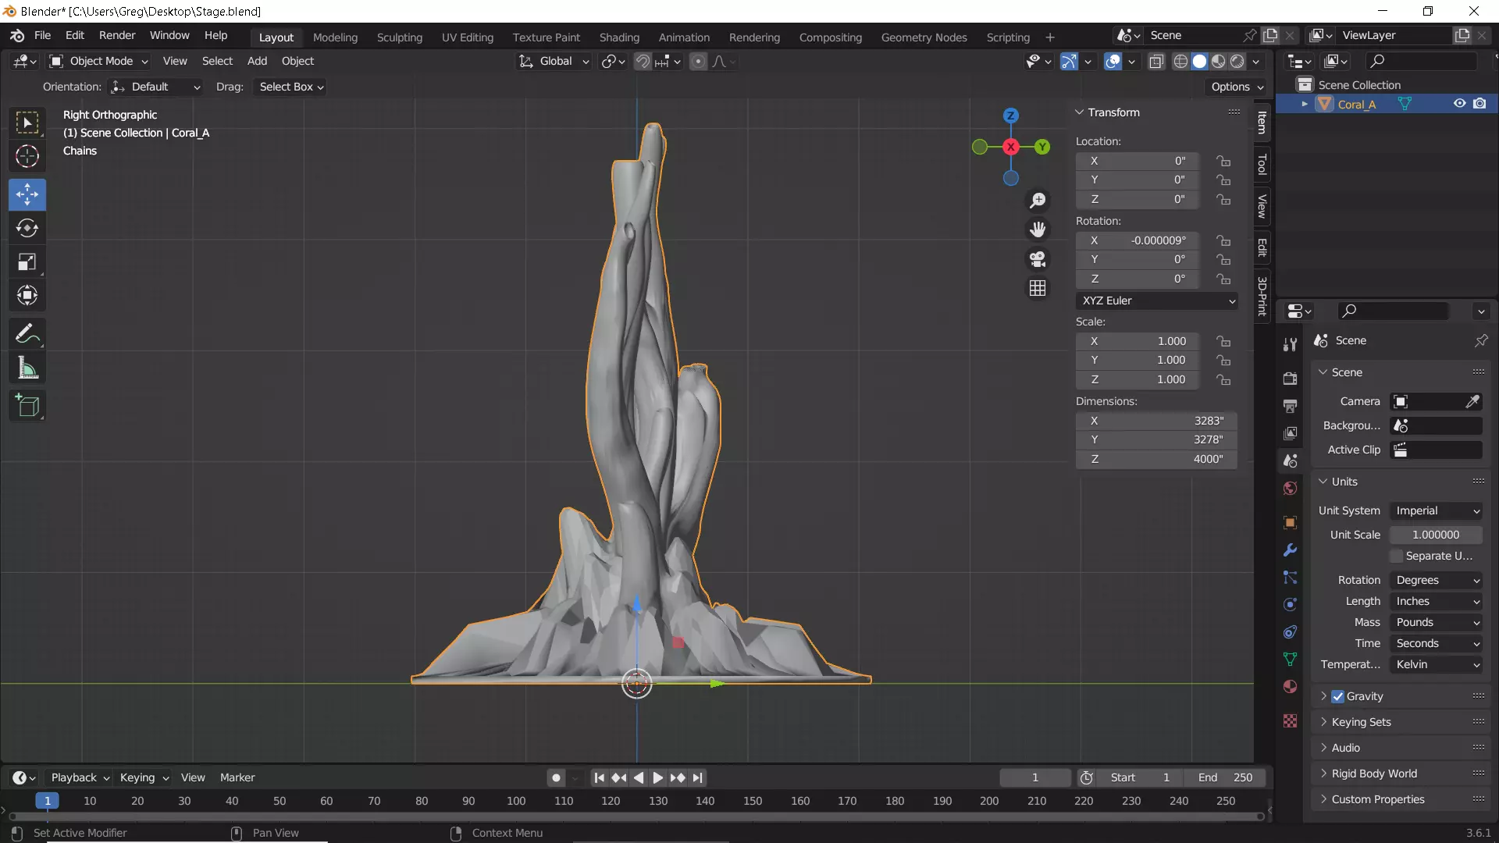Open the Material properties tab icon
Screen dimensions: 1499x843
pyautogui.click(x=1290, y=687)
